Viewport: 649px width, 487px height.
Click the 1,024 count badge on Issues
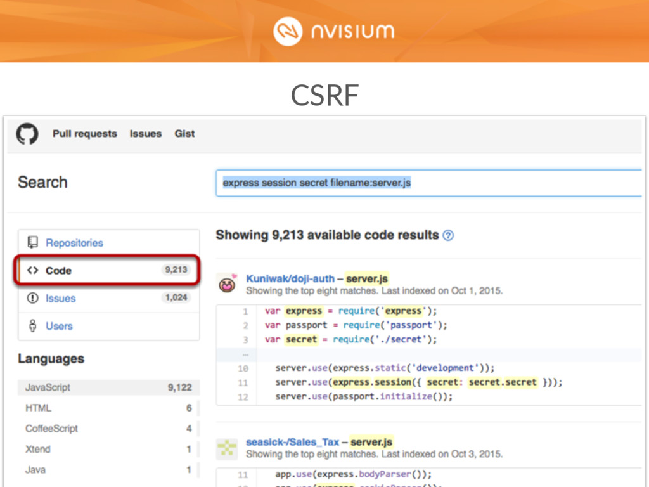click(176, 298)
